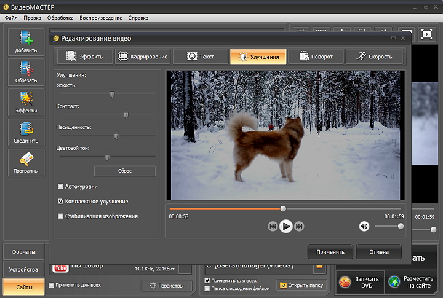Viewport: 443px width, 298px height.
Task: Click the video timeline playhead knob
Action: coord(283,209)
